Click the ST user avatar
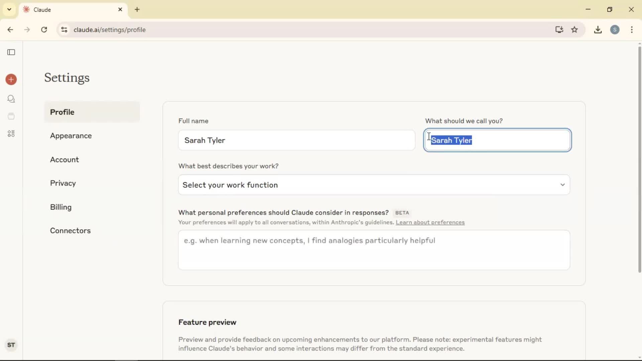Image resolution: width=642 pixels, height=361 pixels. tap(11, 345)
